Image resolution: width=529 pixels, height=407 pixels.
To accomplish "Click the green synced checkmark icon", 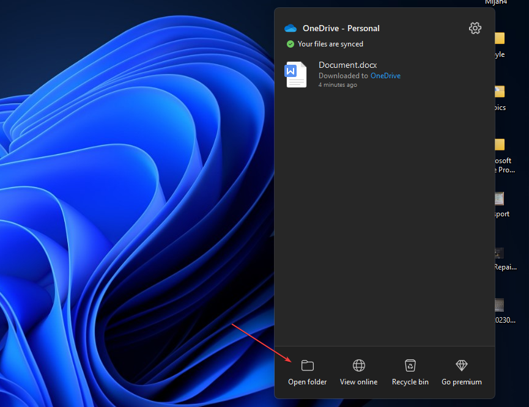I will point(290,44).
